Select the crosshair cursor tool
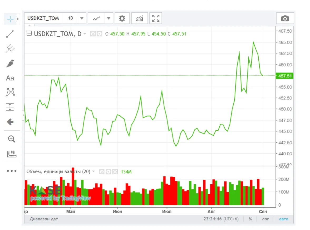 click(10, 19)
